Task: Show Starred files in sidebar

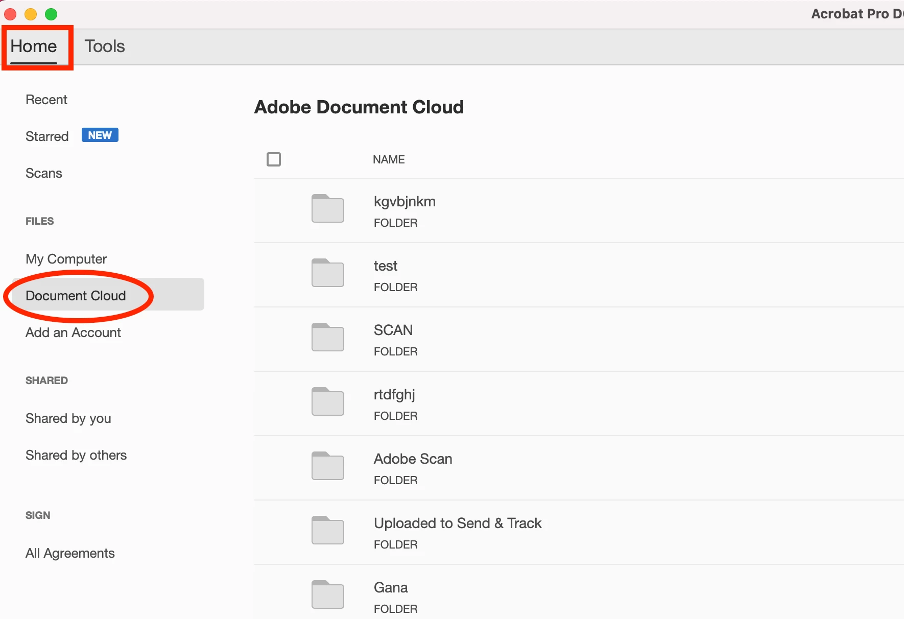Action: 47,136
